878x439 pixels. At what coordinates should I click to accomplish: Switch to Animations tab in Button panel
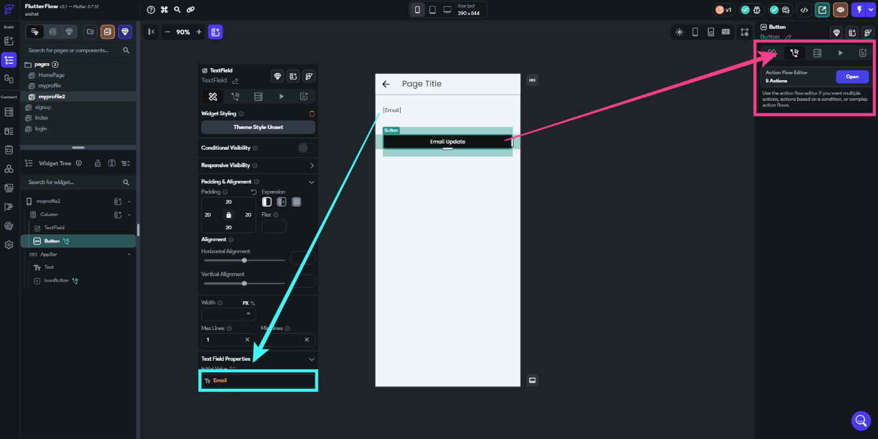(x=840, y=53)
